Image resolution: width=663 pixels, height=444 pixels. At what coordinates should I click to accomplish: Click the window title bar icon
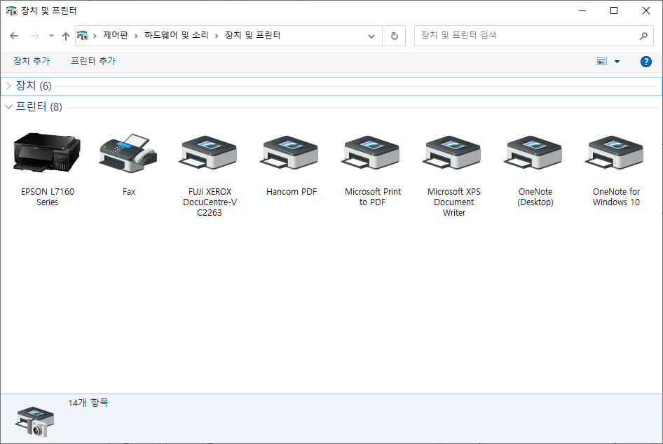click(x=12, y=11)
